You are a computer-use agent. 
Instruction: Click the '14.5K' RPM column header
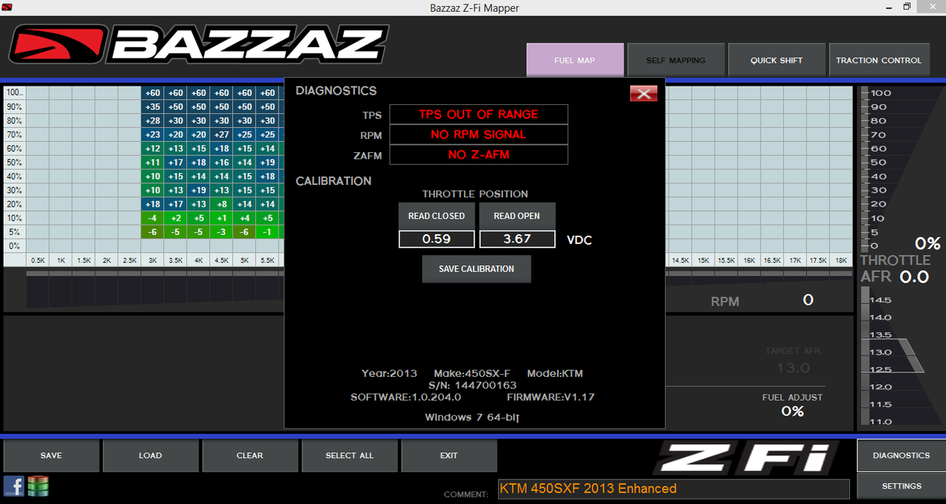tap(681, 260)
